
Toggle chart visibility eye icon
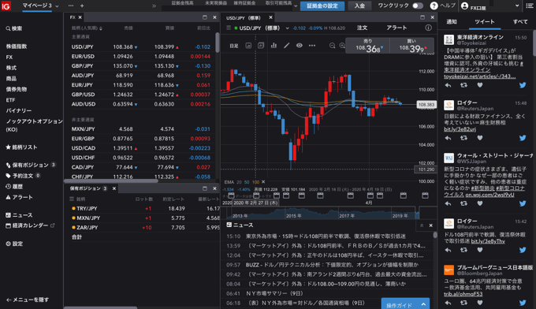pos(299,45)
